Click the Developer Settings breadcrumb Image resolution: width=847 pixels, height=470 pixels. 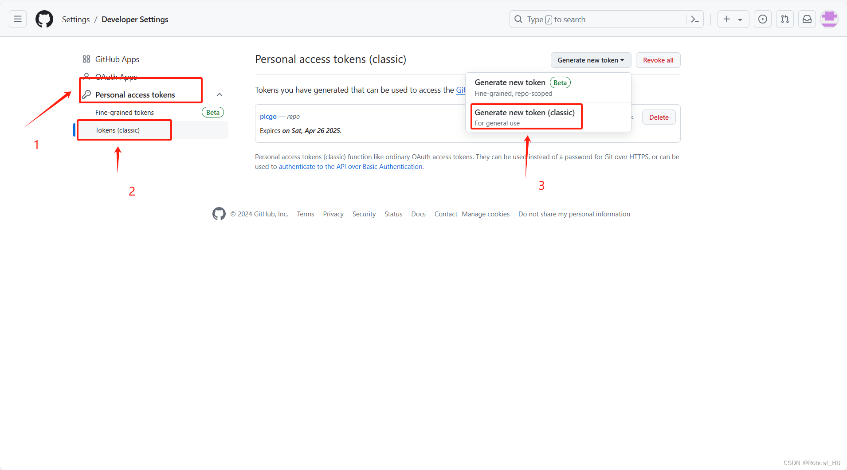click(135, 20)
